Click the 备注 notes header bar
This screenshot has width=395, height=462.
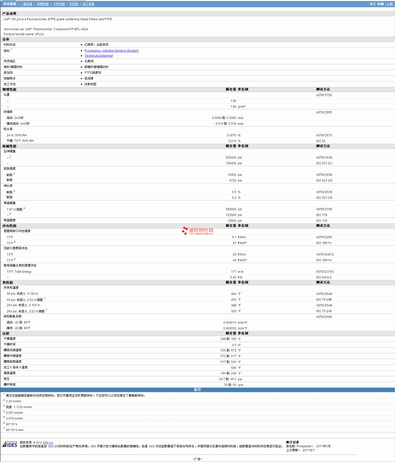click(x=197, y=390)
